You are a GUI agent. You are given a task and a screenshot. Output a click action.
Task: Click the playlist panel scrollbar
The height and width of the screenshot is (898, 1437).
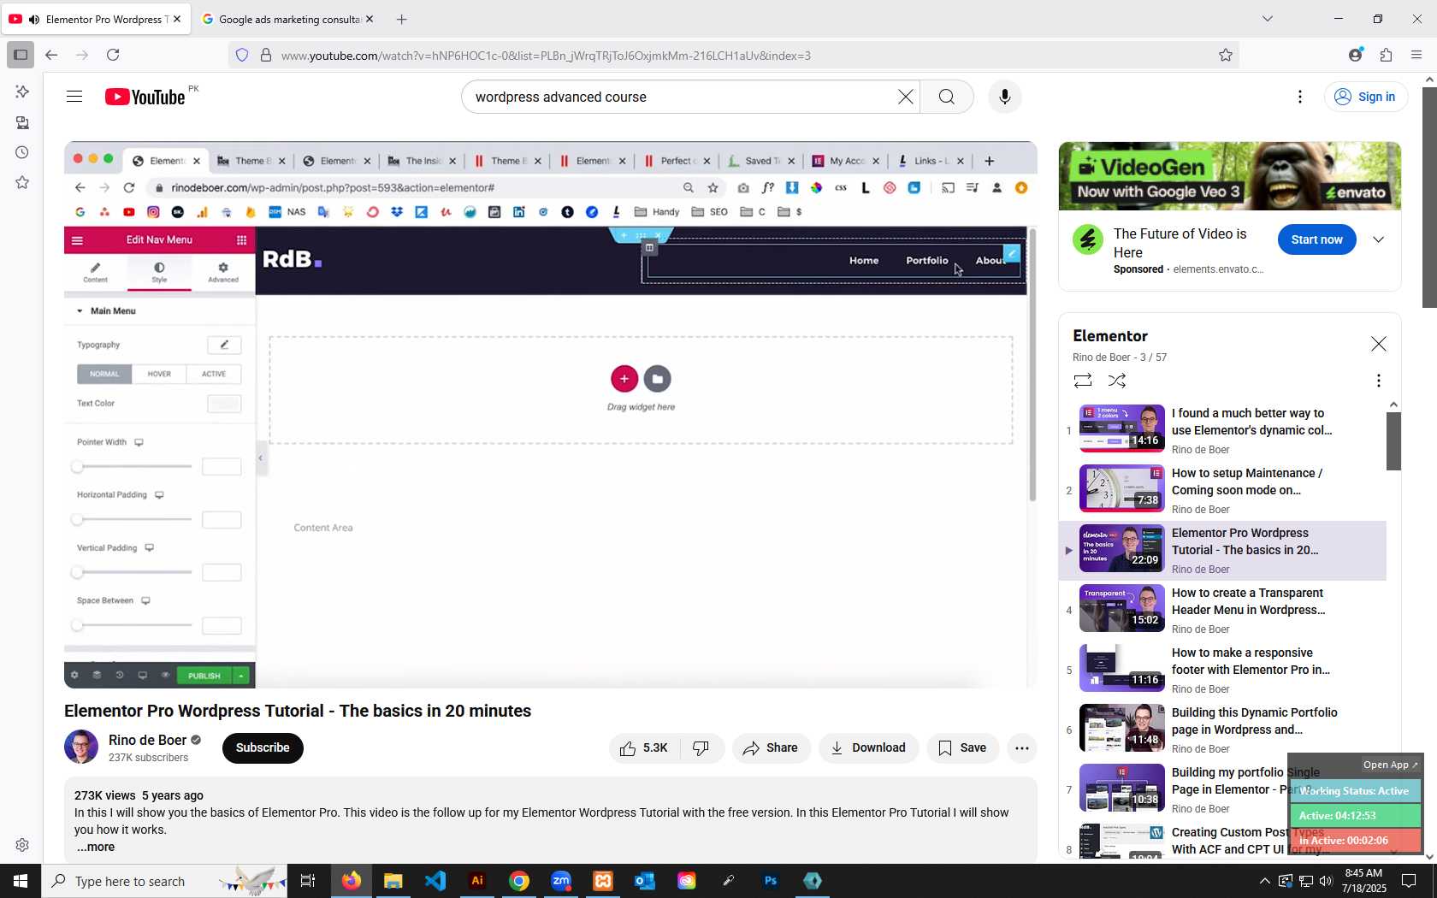tap(1393, 441)
